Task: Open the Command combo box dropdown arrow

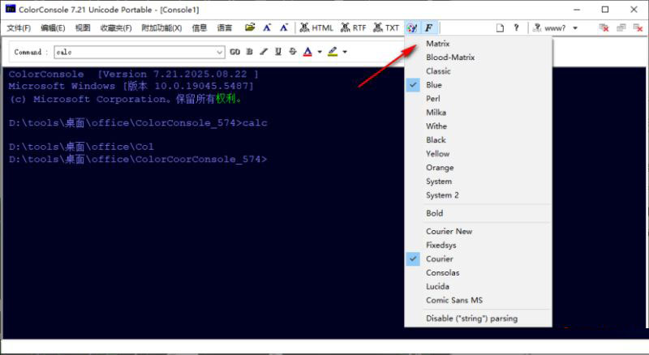Action: pyautogui.click(x=220, y=52)
